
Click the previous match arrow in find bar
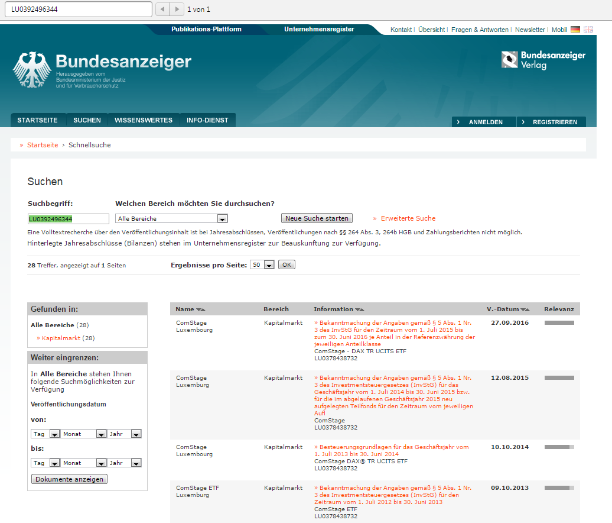[163, 9]
